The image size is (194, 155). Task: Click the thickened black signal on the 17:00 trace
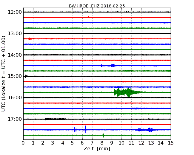pos(55,119)
